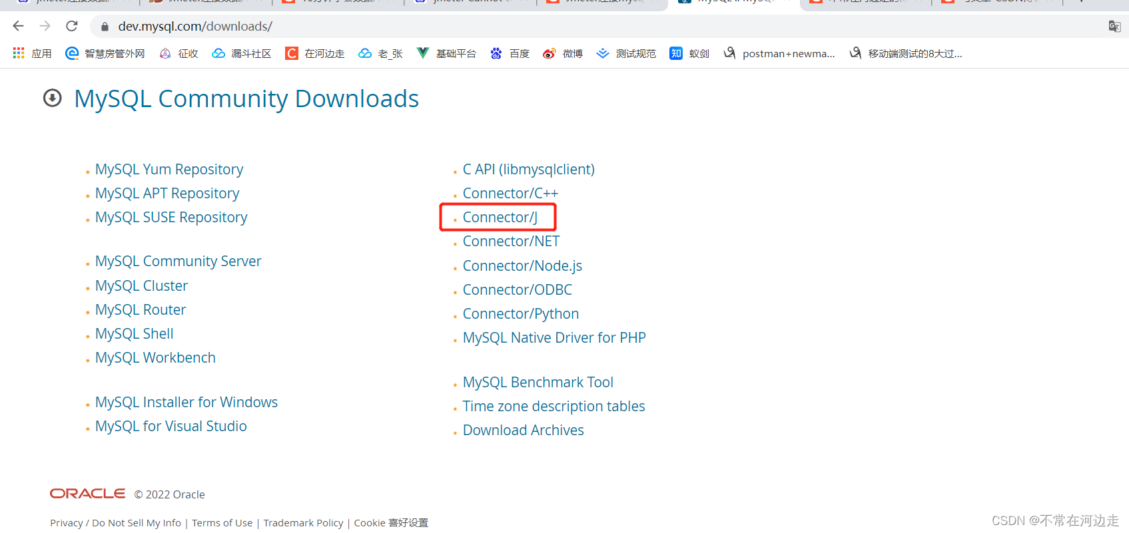Viewport: 1129px width, 533px height.
Task: Go back to the previous page
Action: point(18,26)
